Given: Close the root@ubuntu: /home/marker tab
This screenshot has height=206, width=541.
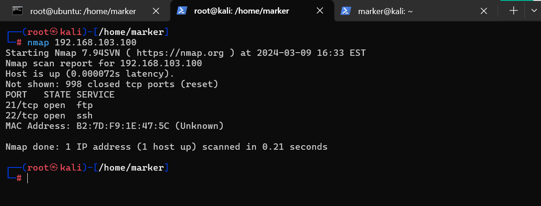Looking at the screenshot, I should [x=156, y=11].
